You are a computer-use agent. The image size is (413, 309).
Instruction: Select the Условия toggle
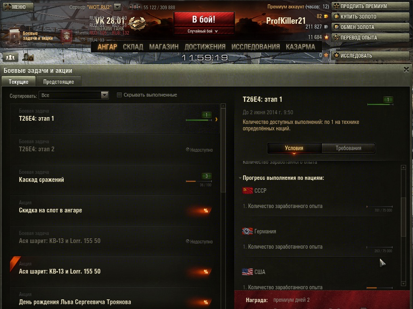[x=294, y=148]
